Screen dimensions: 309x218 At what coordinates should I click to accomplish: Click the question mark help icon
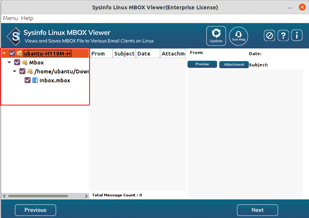pyautogui.click(x=283, y=35)
